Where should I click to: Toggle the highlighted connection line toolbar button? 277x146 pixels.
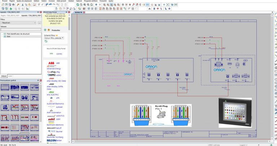click(x=148, y=5)
